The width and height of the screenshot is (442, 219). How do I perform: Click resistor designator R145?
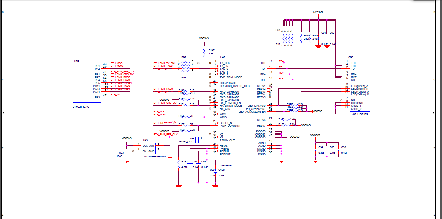point(307,35)
